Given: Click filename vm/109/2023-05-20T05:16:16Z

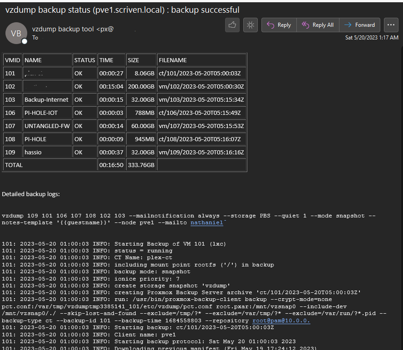Looking at the screenshot, I should 201,152.
